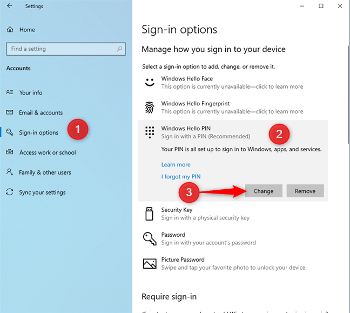Screen dimensions: 350x313
Task: Click 'Swipe and tap your favorite photo' text
Action: 233,268
